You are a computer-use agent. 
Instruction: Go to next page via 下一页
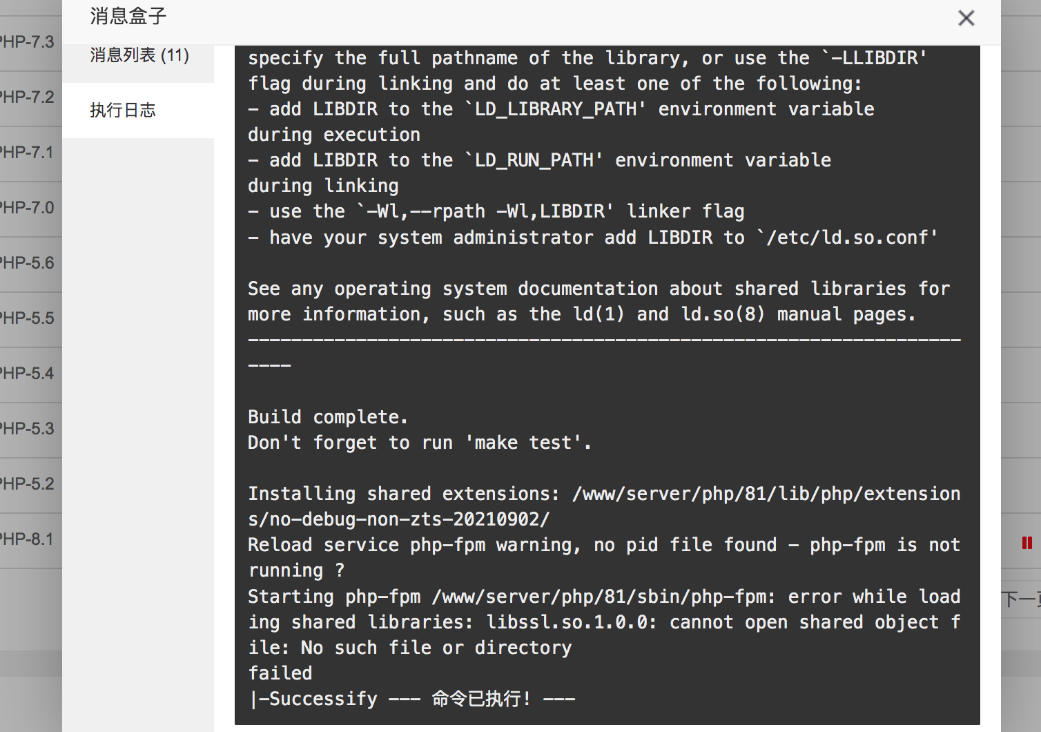(1022, 599)
